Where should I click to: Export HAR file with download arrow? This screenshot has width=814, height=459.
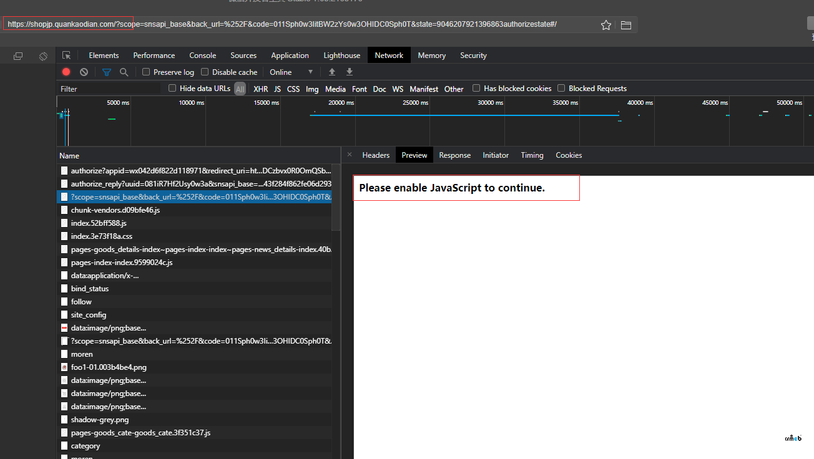tap(350, 72)
